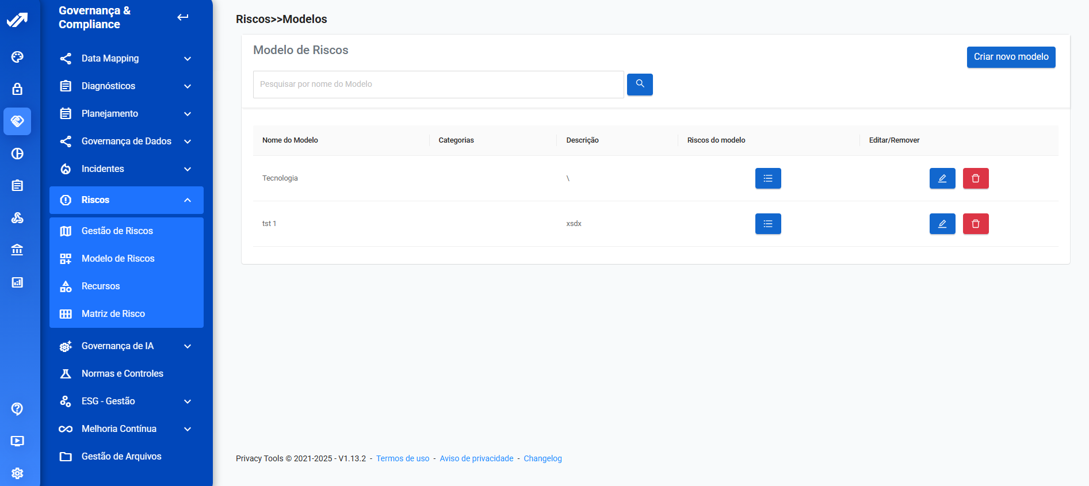Go to Normas e Controles

122,374
